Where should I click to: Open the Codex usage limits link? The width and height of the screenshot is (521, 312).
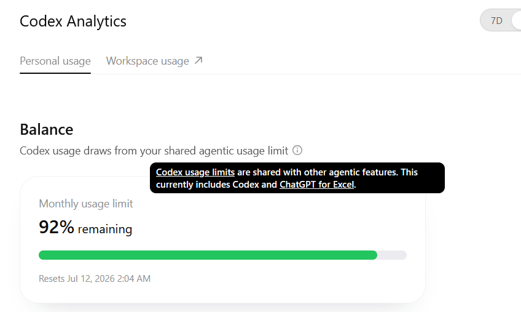click(195, 172)
